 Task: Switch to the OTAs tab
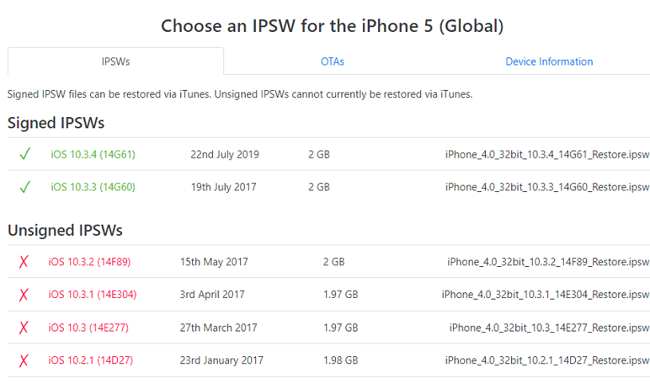[x=333, y=61]
